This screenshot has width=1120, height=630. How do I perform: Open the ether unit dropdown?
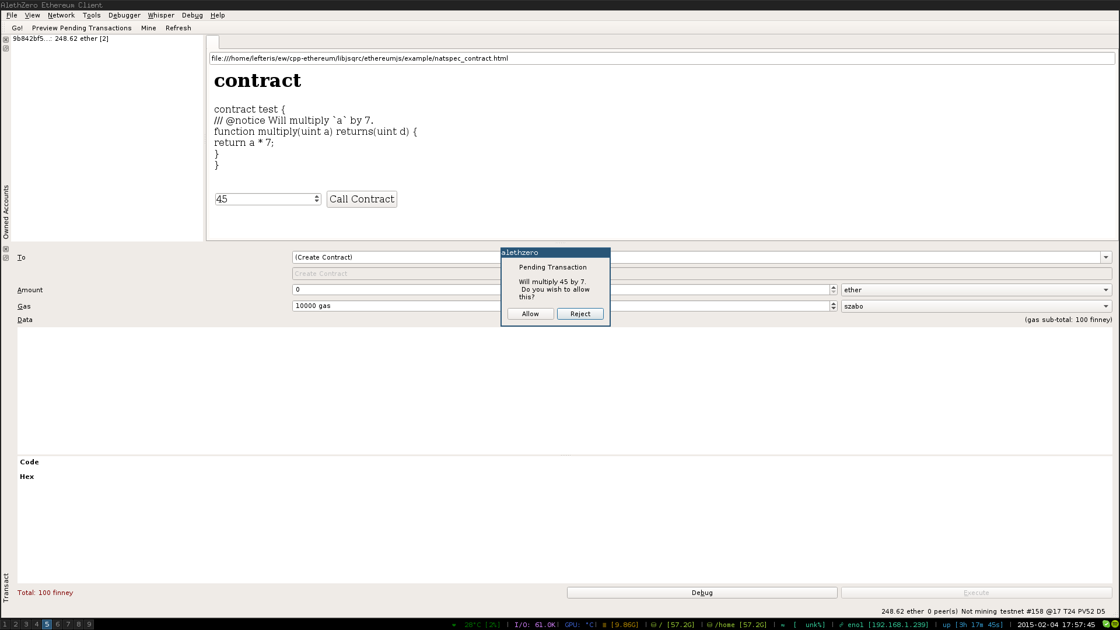977,290
